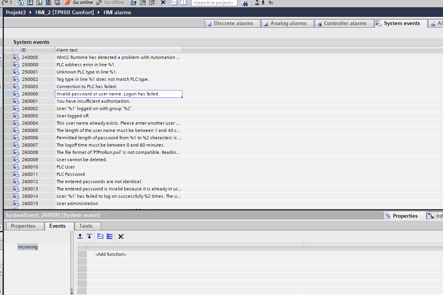The image size is (443, 295).
Task: Select row icon for event 260010
Action: click(17, 167)
